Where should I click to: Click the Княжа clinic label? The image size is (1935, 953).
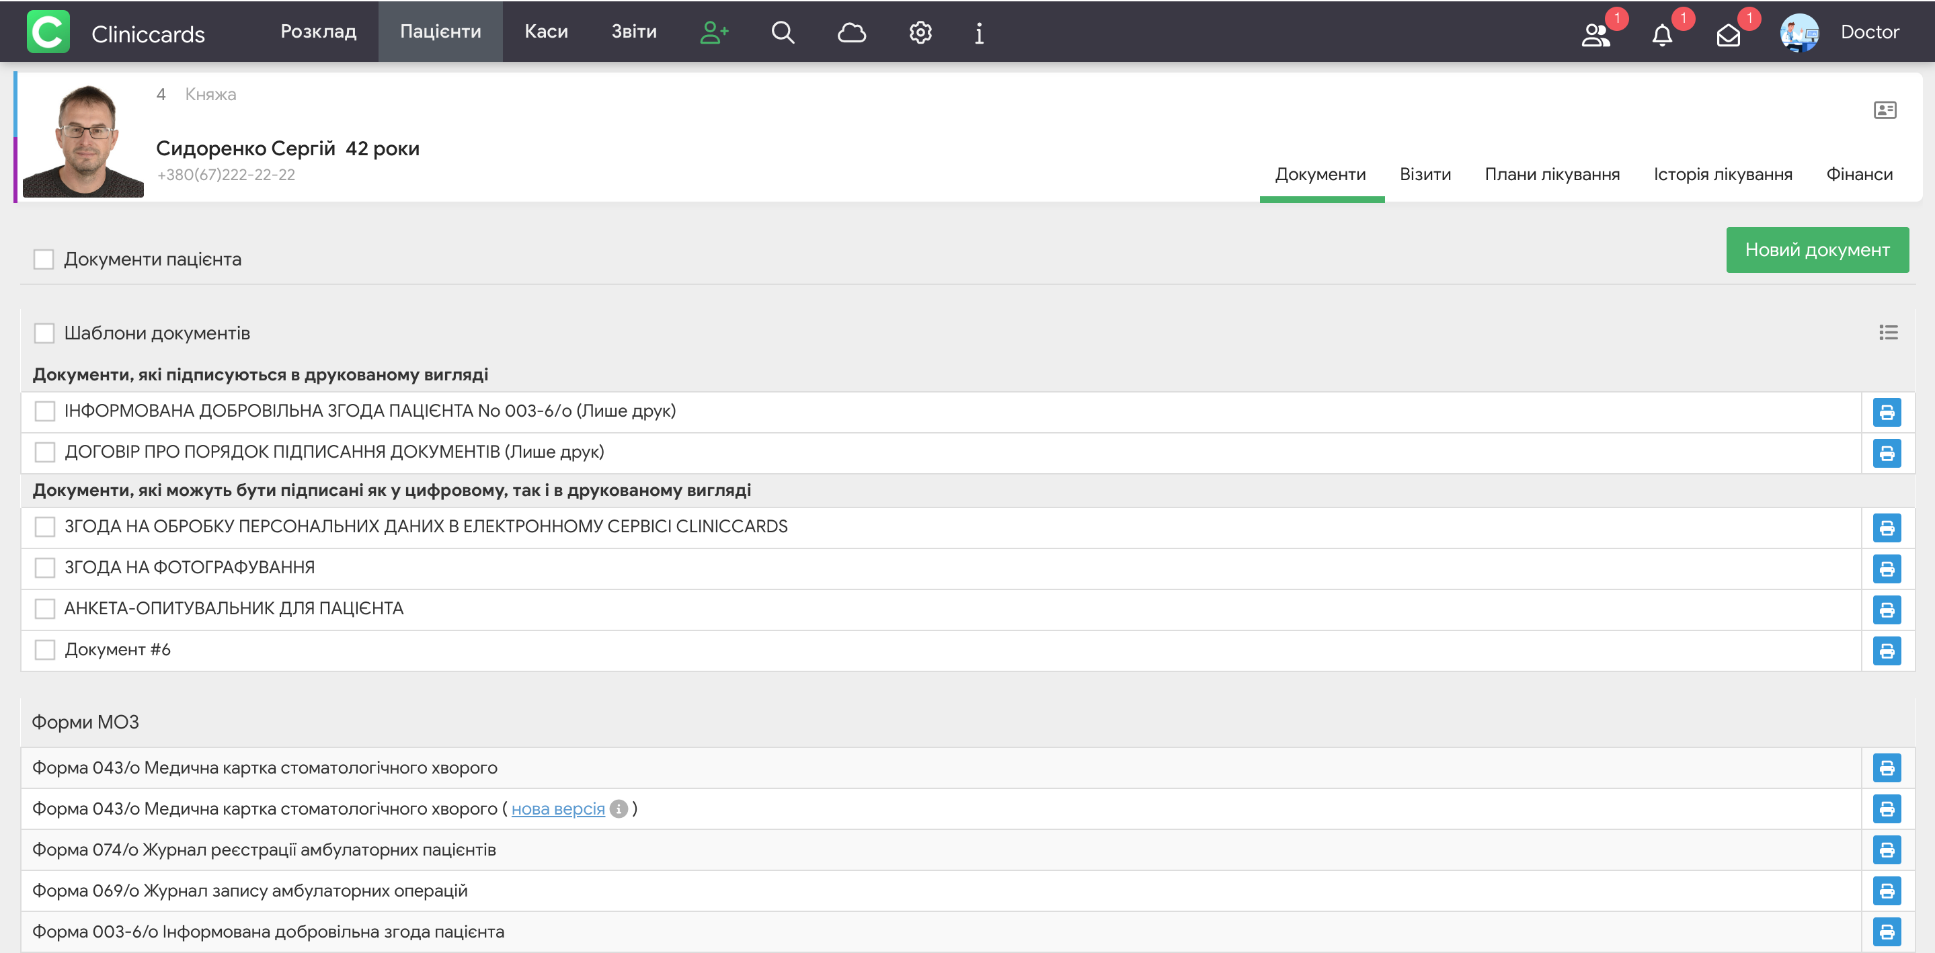tap(210, 95)
